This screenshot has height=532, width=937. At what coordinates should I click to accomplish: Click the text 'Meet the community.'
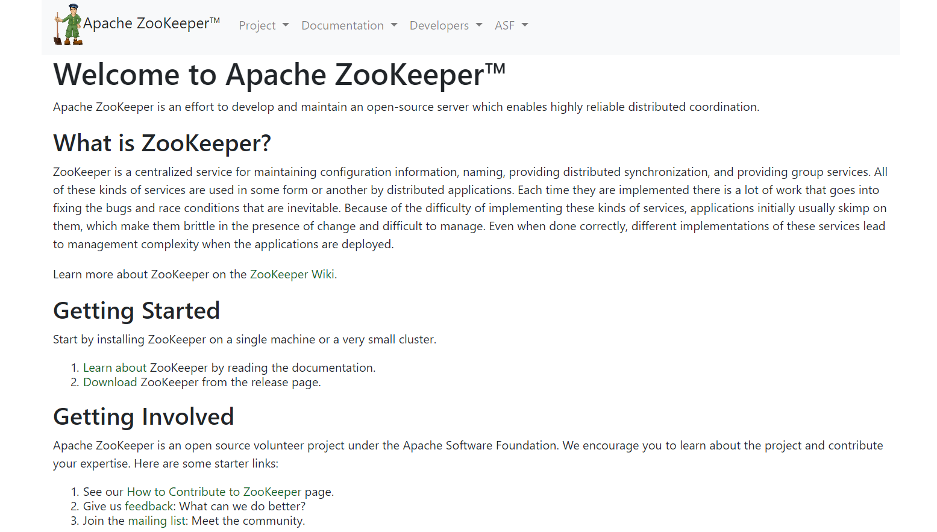pos(248,521)
